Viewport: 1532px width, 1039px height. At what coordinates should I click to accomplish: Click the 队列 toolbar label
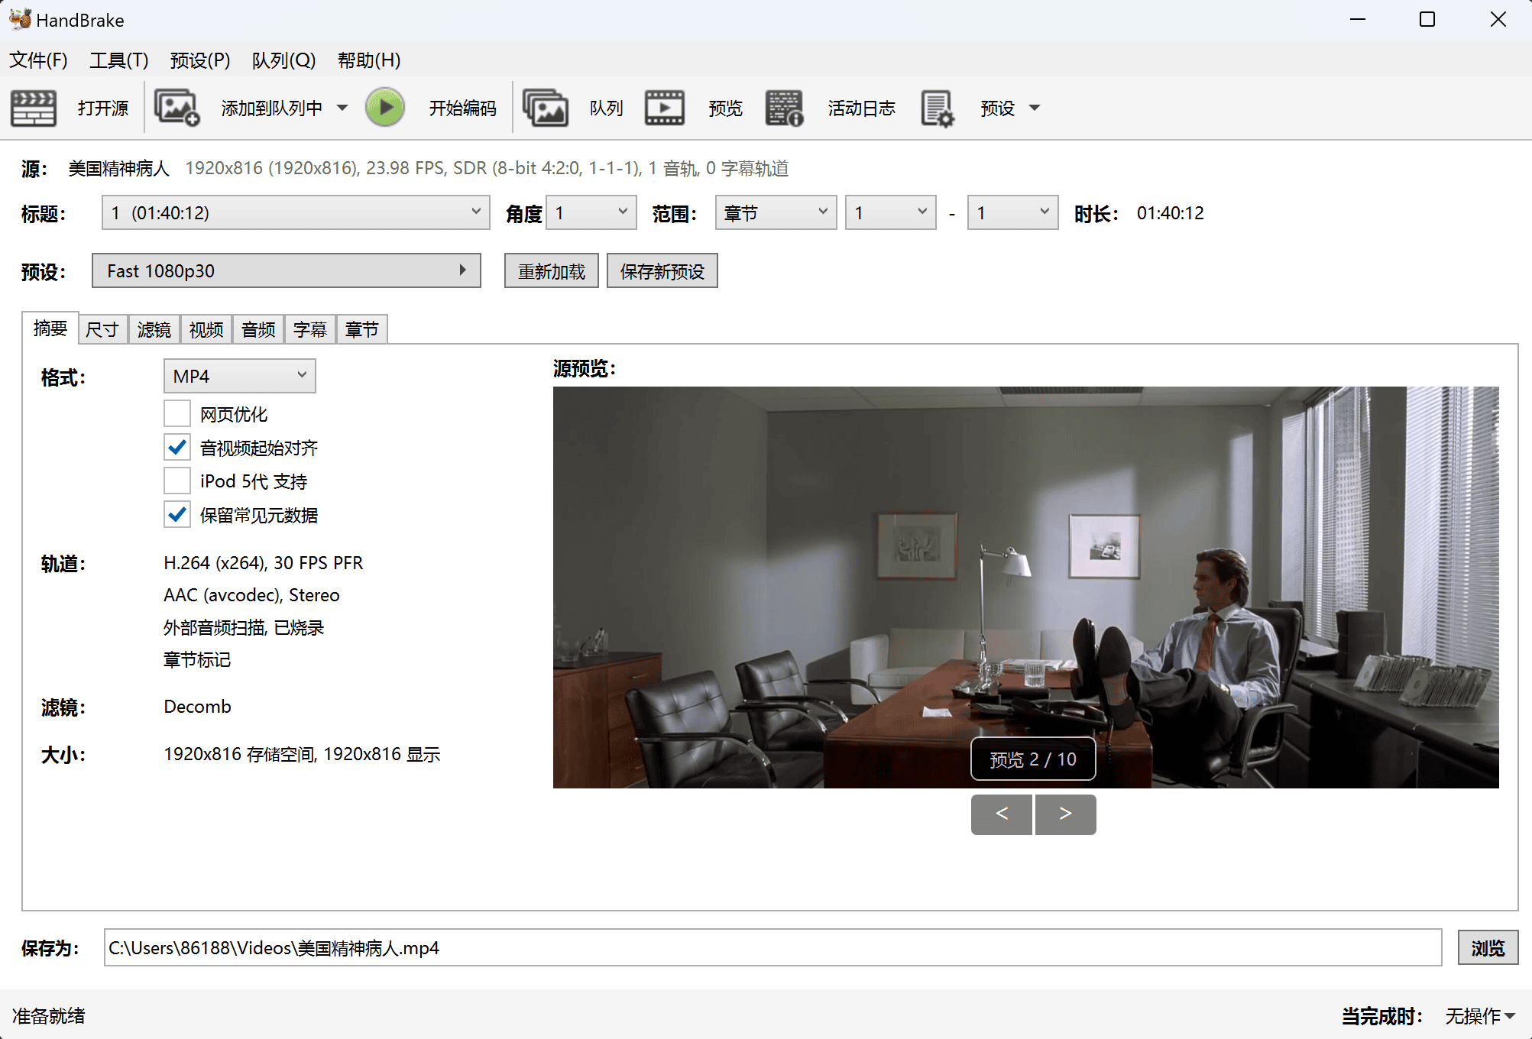607,108
